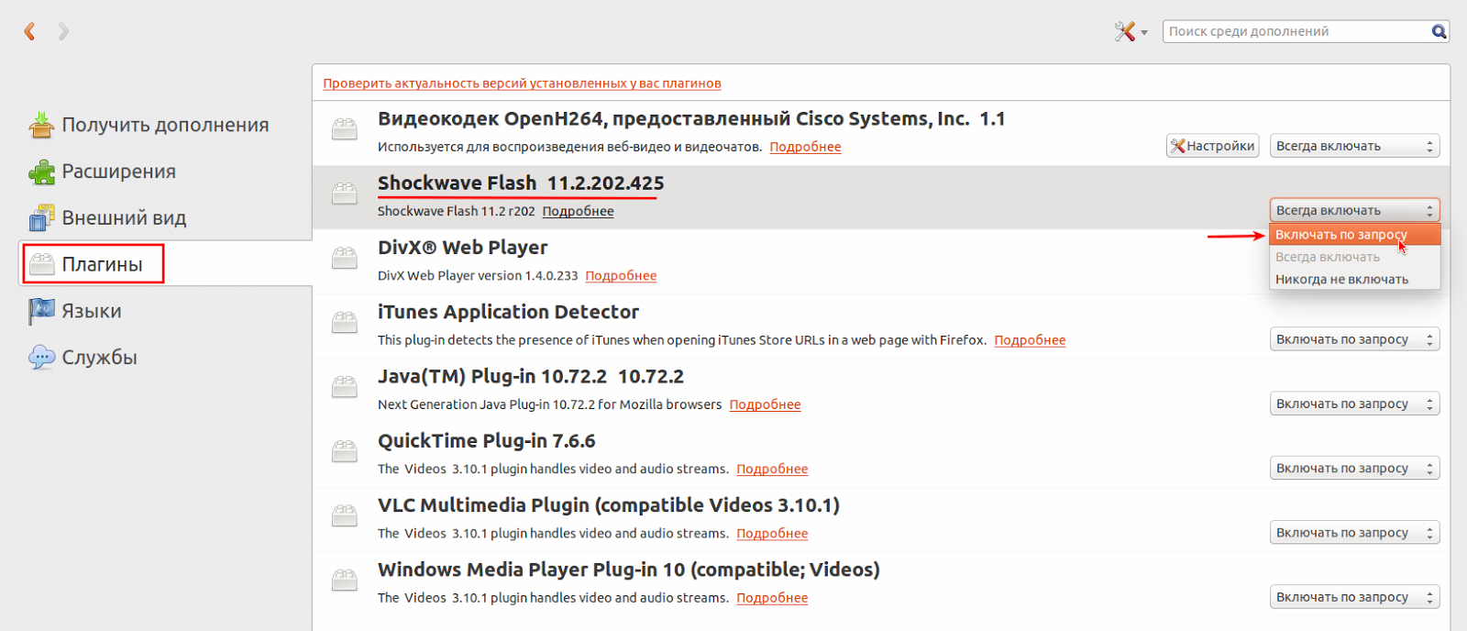Click the Extensions puzzle piece icon
Viewport: 1467px width, 631px height.
click(41, 172)
